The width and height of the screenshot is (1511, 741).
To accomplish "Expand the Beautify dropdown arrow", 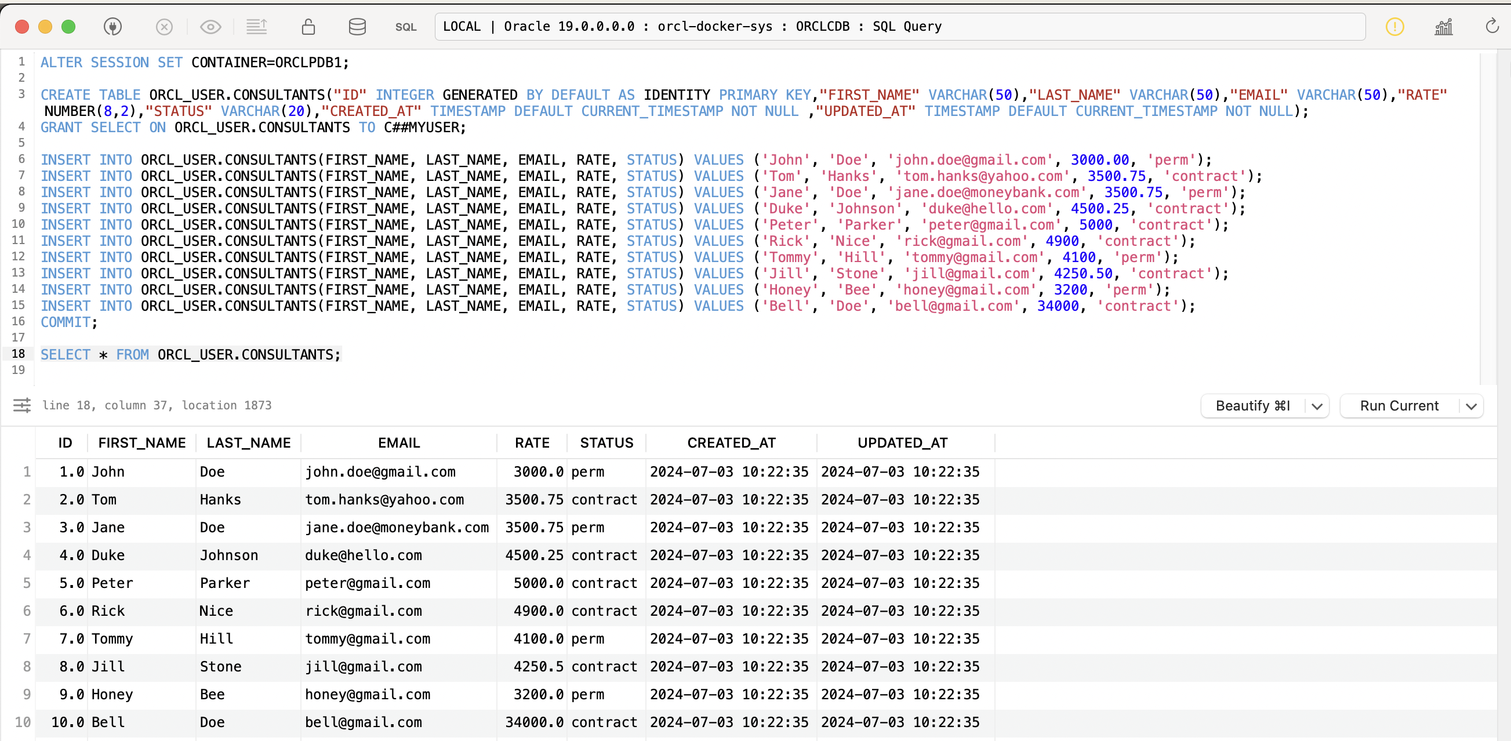I will (x=1316, y=406).
